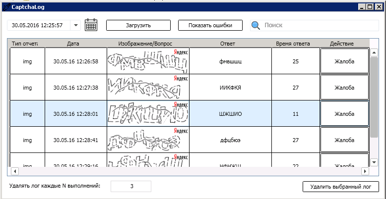This screenshot has width=386, height=199.
Task: Select date cell 30.05.16 12:28:41
Action: 76,140
